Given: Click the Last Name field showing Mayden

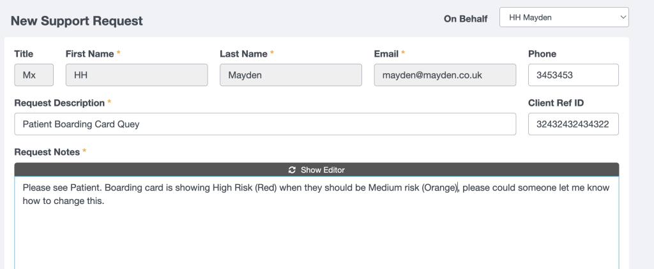Looking at the screenshot, I should (x=291, y=75).
